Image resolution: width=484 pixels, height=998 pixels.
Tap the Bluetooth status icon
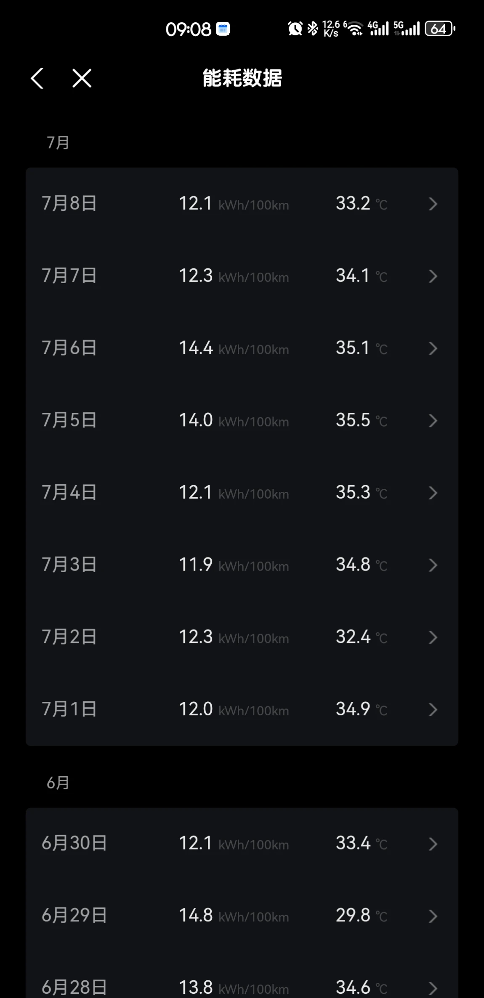313,29
